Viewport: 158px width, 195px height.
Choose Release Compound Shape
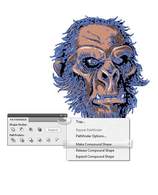(95, 150)
